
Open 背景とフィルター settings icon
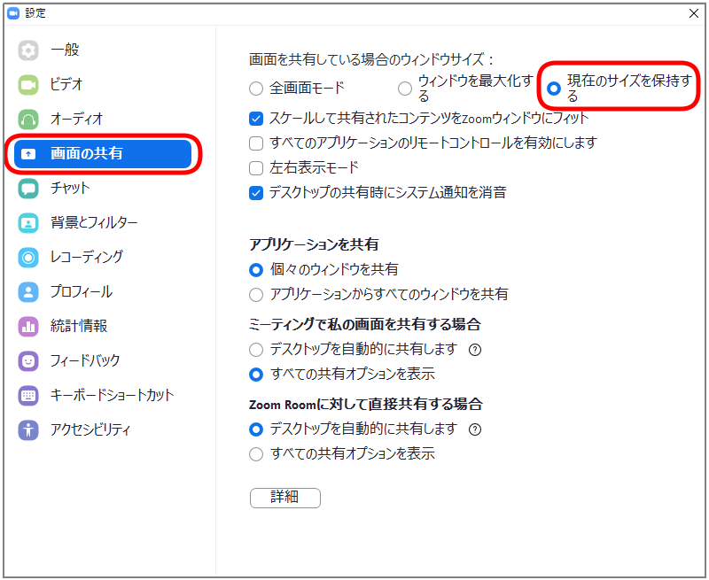coord(28,220)
